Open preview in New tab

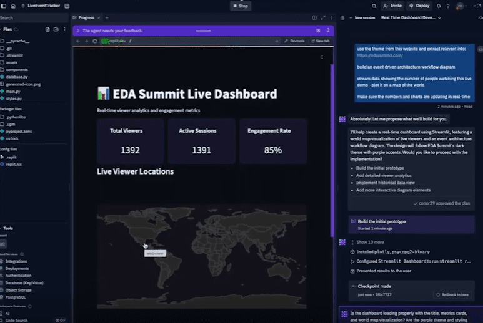coord(321,41)
